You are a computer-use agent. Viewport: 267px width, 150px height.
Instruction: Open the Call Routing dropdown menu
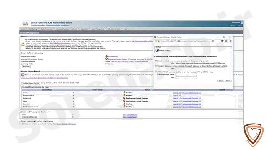point(34,29)
